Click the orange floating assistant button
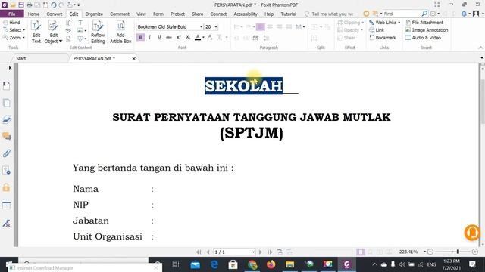485x272 pixels. (472, 233)
